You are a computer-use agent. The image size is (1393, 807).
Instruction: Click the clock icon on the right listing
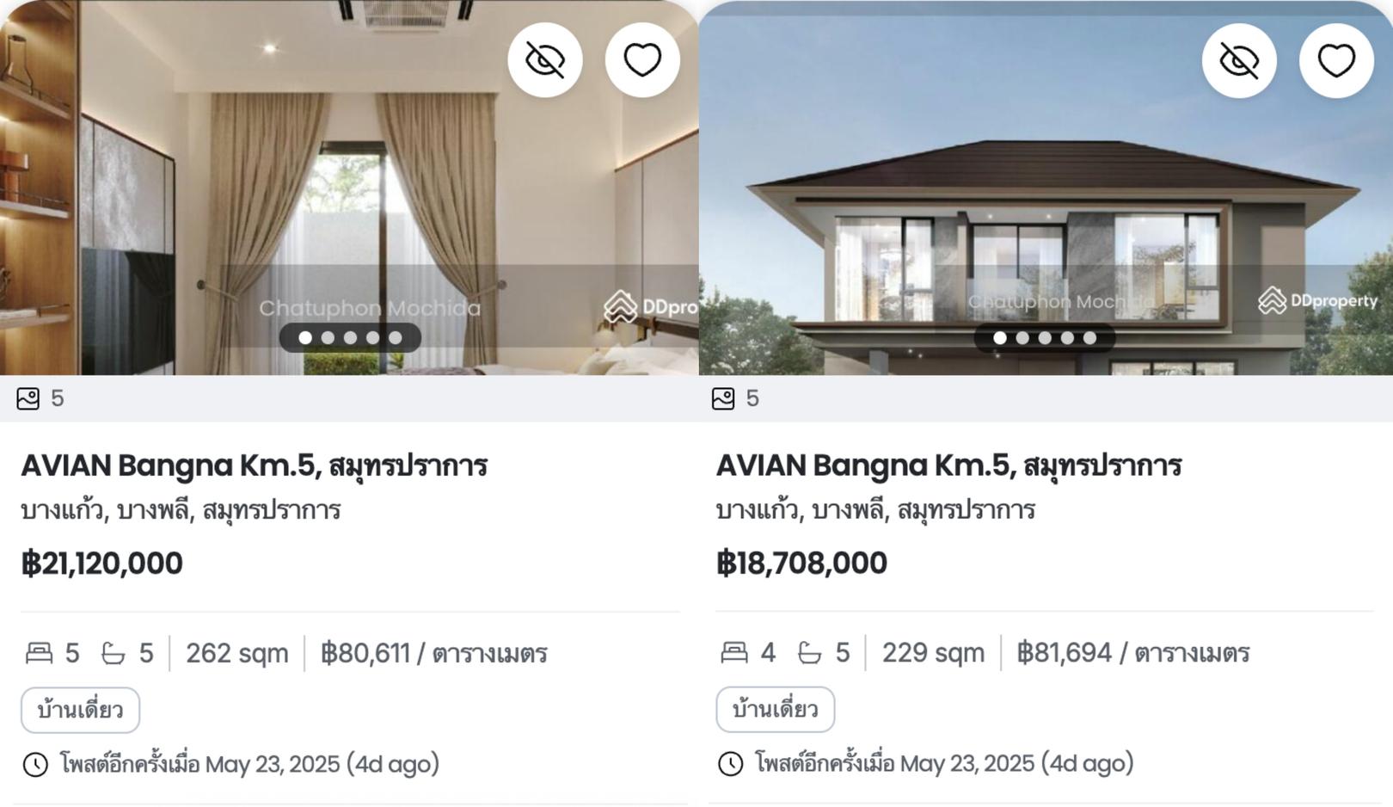coord(730,763)
